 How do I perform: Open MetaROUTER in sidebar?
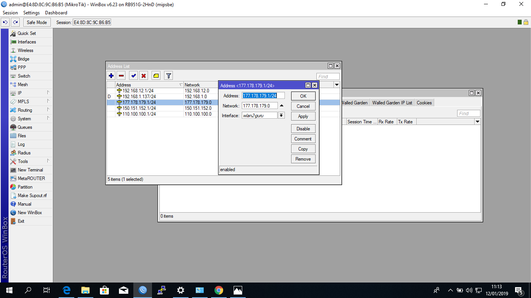tap(31, 178)
